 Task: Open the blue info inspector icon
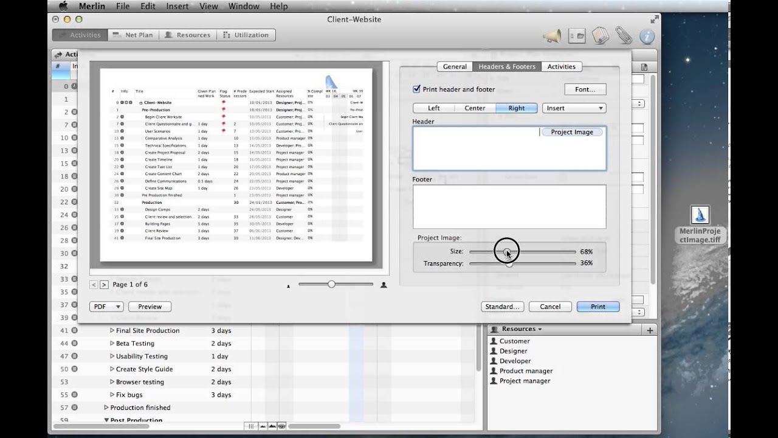coord(647,36)
